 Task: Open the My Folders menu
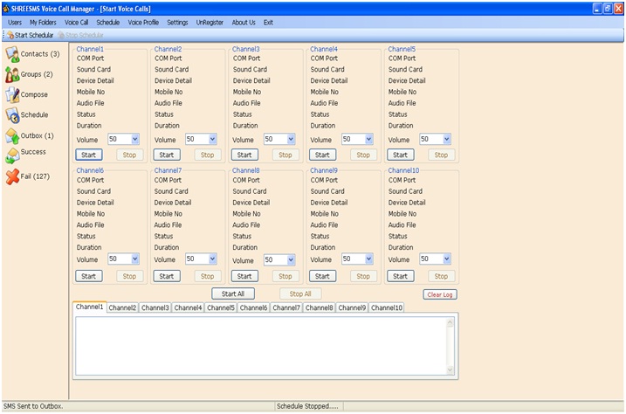click(43, 23)
